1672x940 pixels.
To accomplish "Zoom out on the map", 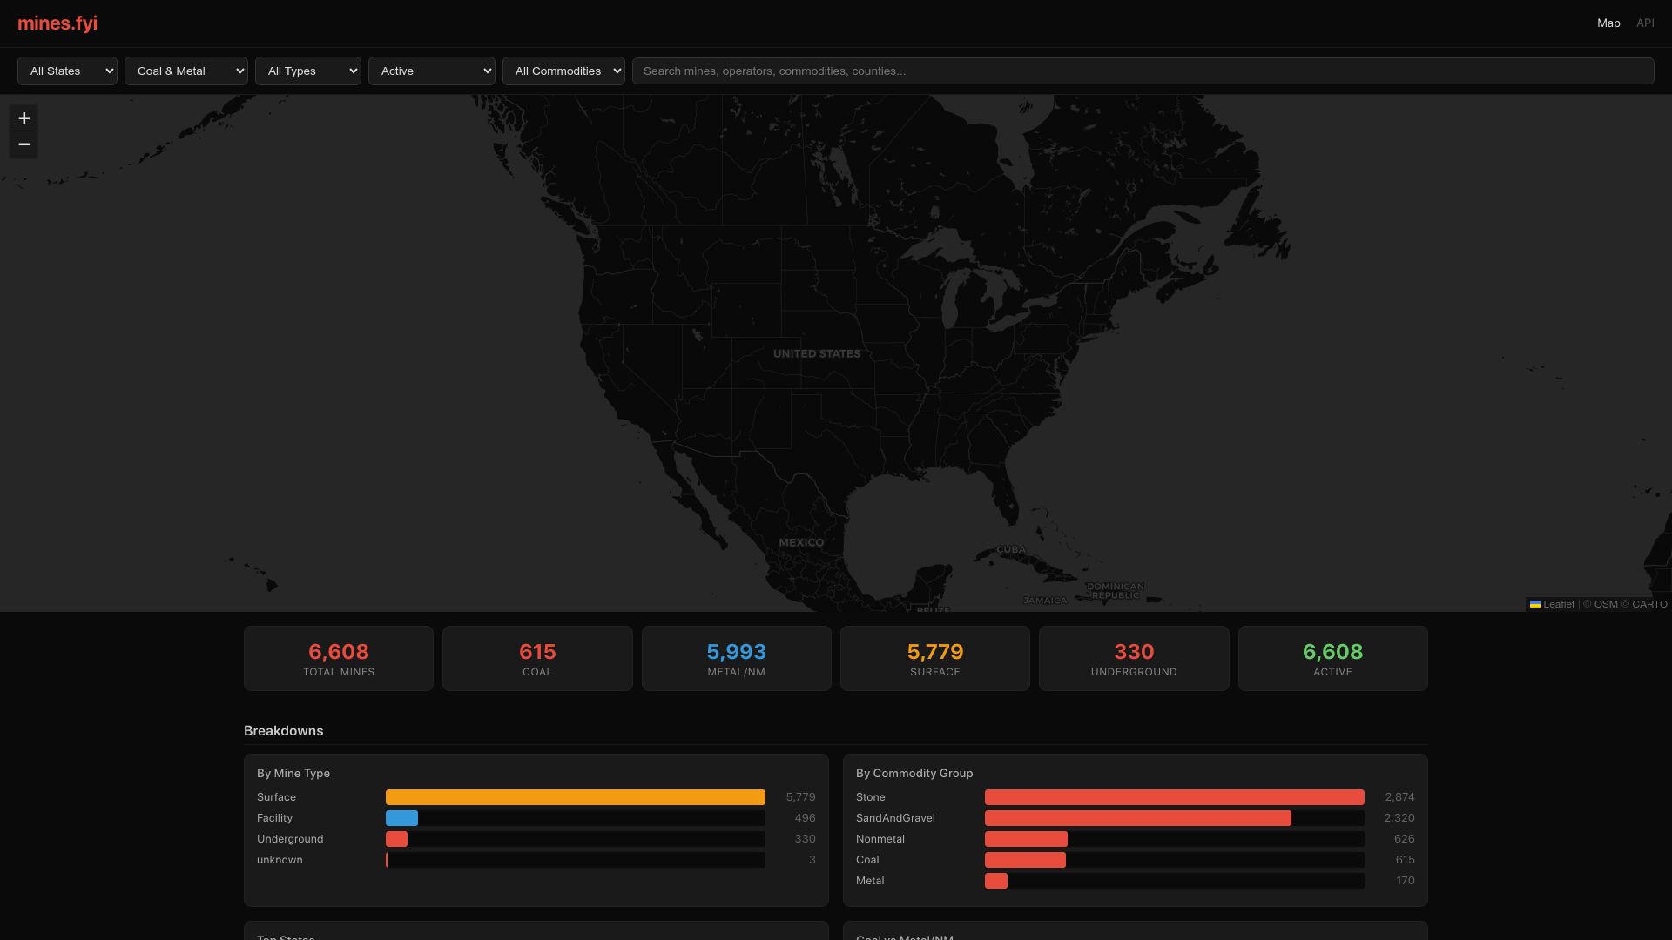I will pyautogui.click(x=24, y=144).
